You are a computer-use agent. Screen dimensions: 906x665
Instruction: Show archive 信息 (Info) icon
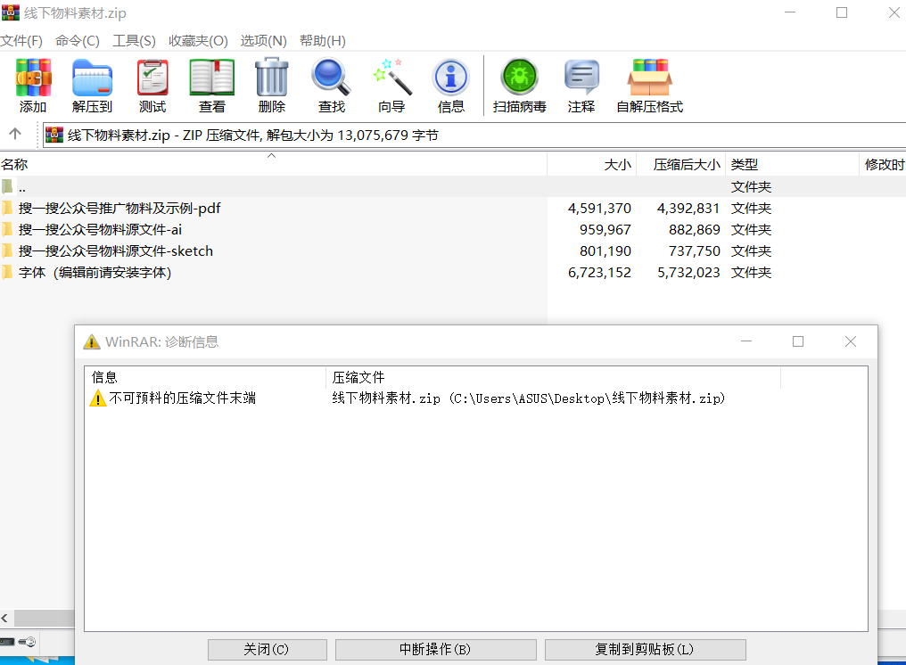[x=451, y=77]
